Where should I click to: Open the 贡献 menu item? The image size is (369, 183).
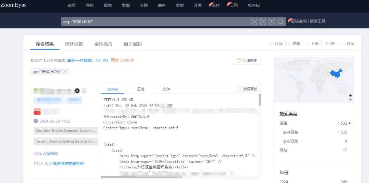pyautogui.click(x=180, y=5)
